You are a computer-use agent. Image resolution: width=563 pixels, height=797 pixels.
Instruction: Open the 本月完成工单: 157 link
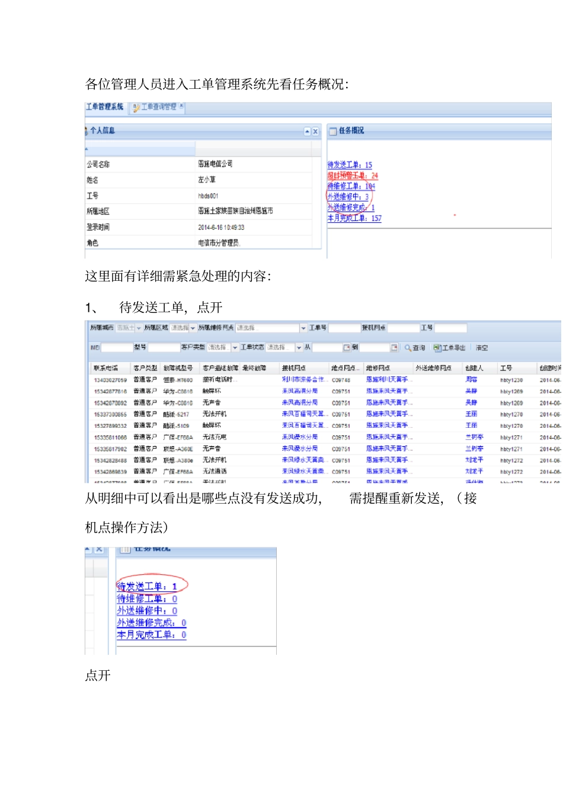point(354,218)
